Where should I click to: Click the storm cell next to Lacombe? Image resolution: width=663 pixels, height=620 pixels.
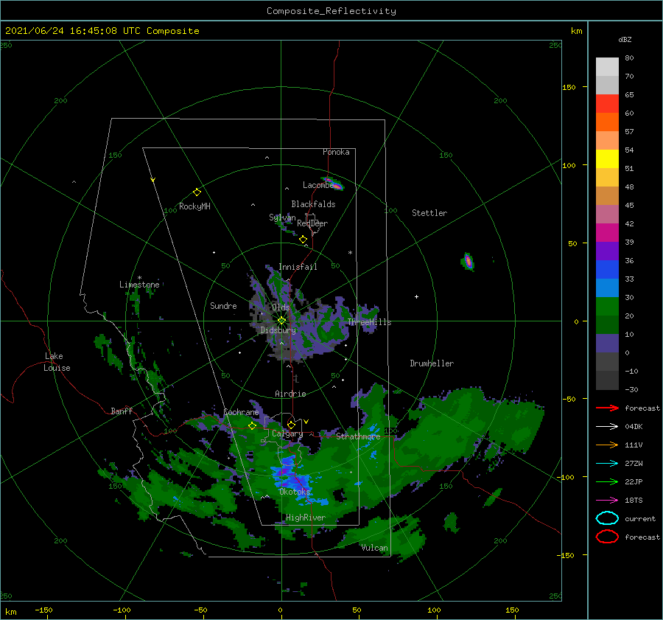pos(334,184)
